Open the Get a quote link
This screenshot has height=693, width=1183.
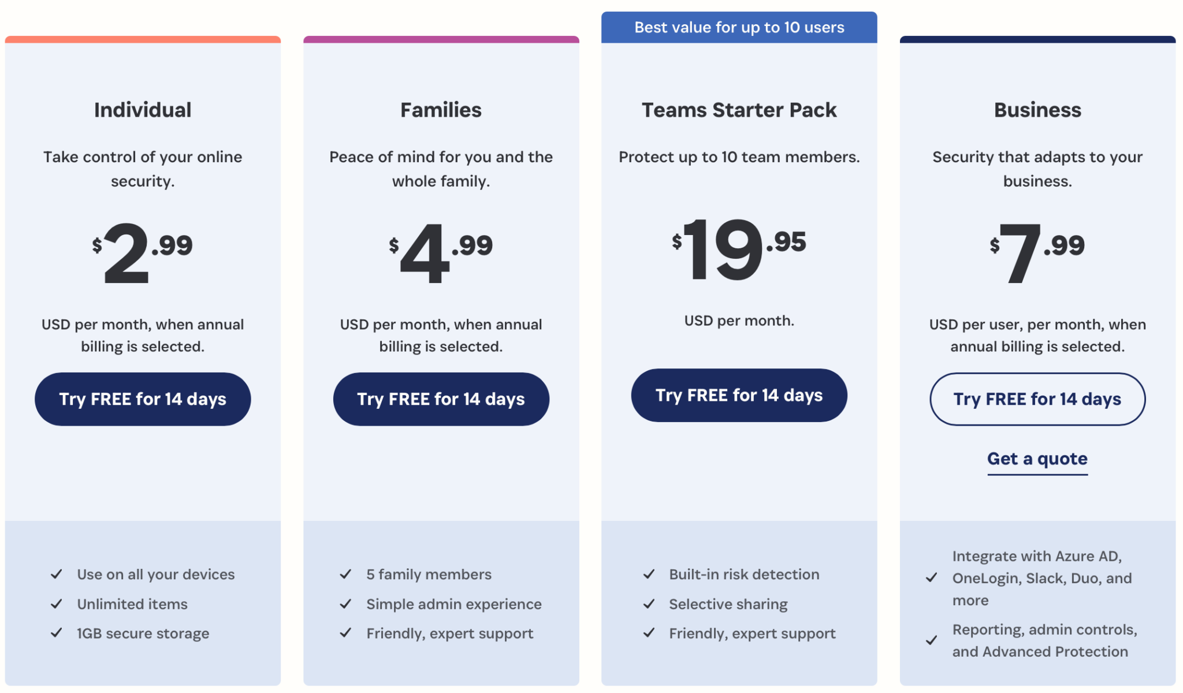coord(1037,459)
